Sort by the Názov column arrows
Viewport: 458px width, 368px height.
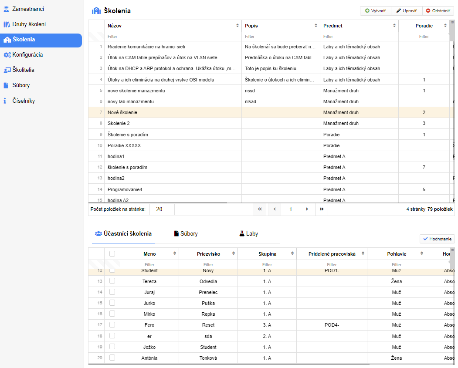click(237, 26)
